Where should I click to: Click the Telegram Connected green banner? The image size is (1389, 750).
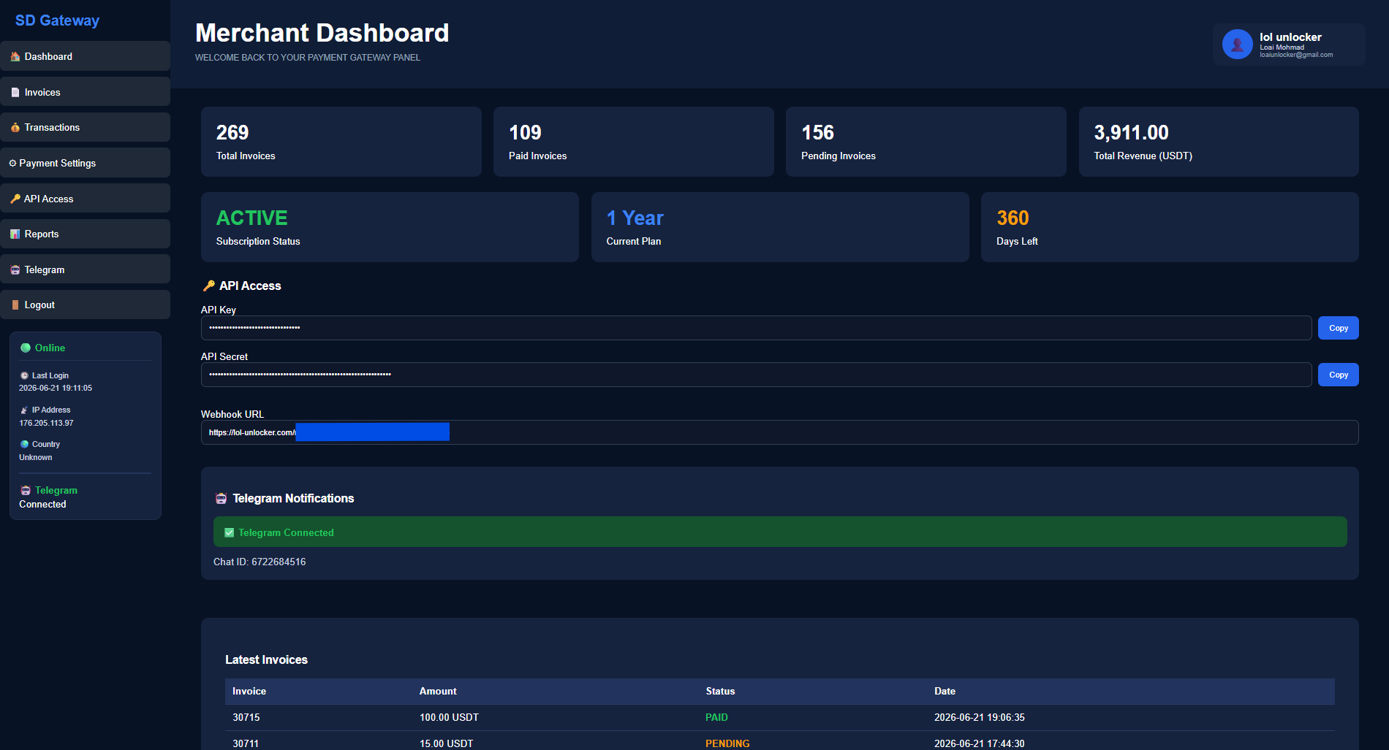tap(780, 532)
